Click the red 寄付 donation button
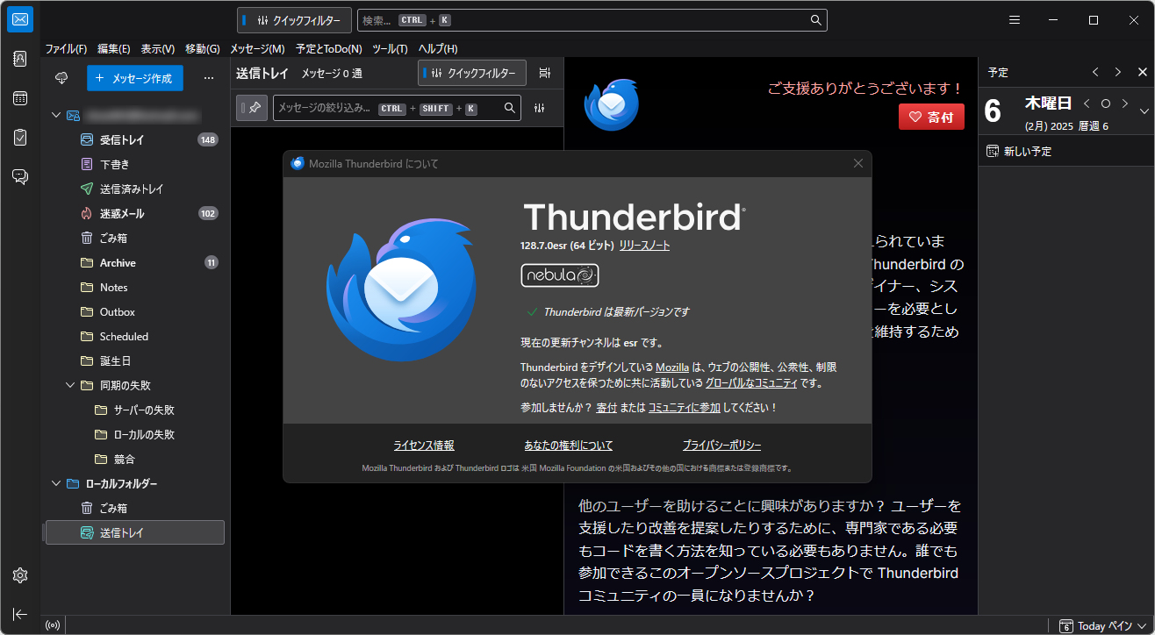This screenshot has height=635, width=1155. 930,116
